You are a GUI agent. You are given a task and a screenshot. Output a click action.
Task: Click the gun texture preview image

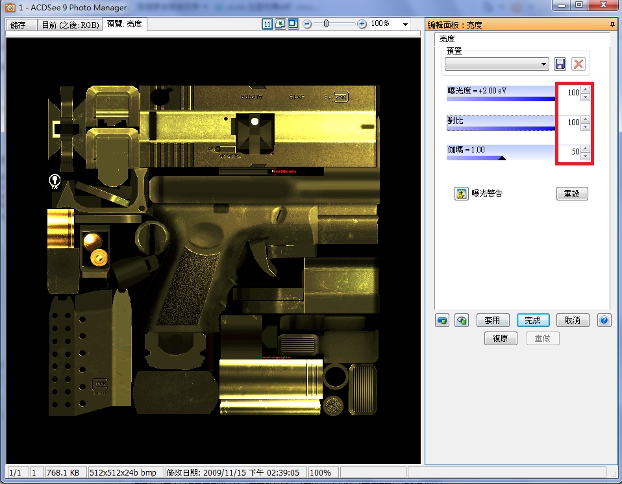214,250
